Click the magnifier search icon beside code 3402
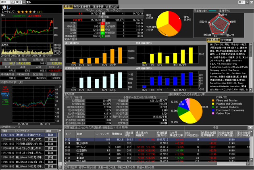 coord(12,2)
